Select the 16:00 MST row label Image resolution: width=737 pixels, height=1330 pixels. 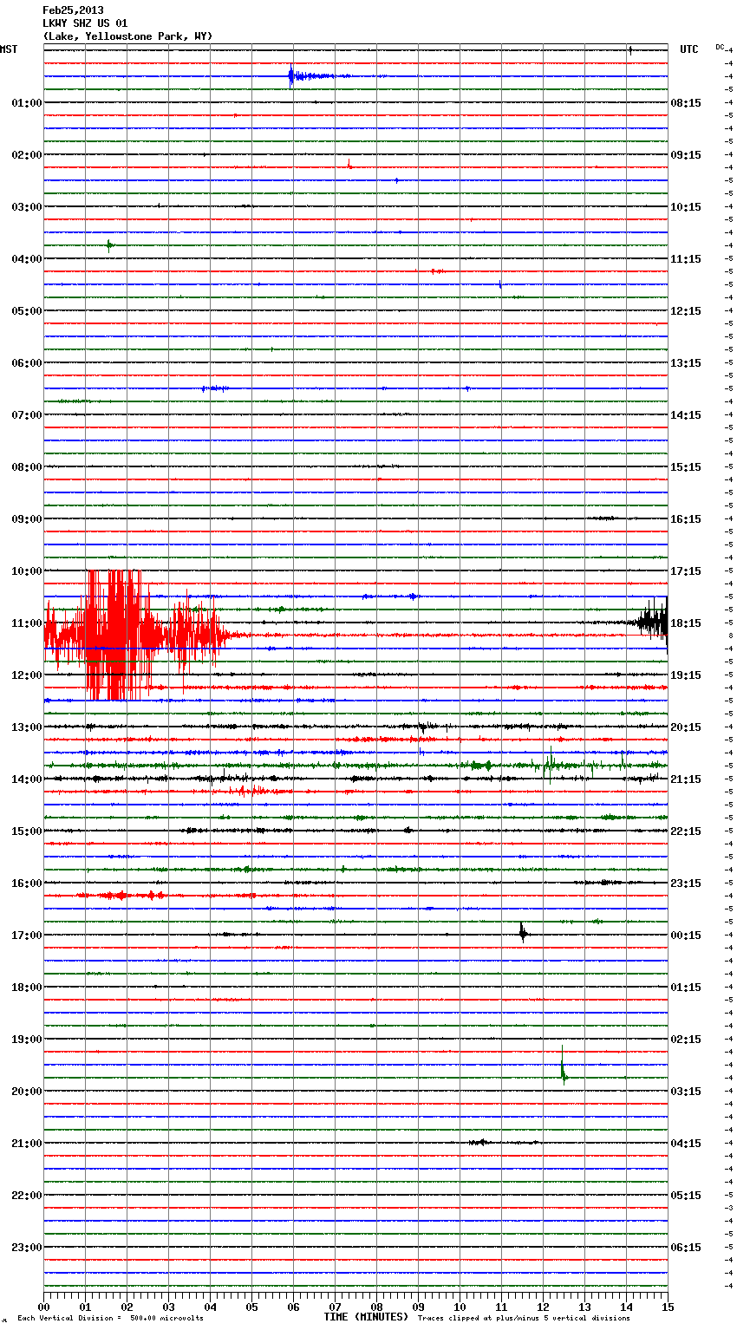tap(27, 883)
